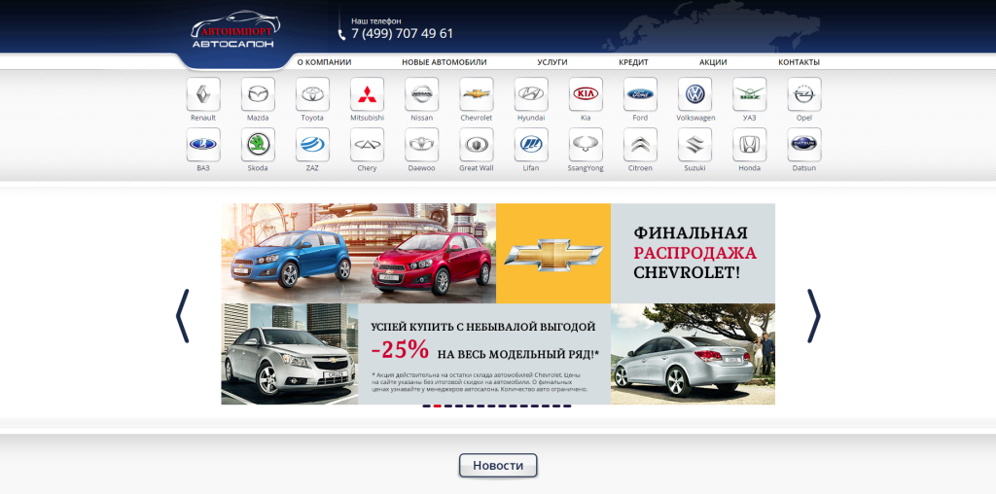This screenshot has height=494, width=996.
Task: Choose the Kia logo tile
Action: 586,94
